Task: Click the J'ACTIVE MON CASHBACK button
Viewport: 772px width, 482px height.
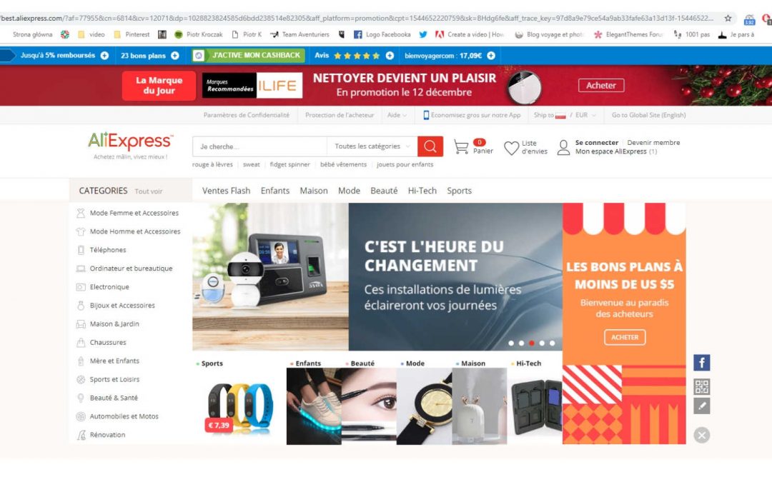Action: point(248,56)
